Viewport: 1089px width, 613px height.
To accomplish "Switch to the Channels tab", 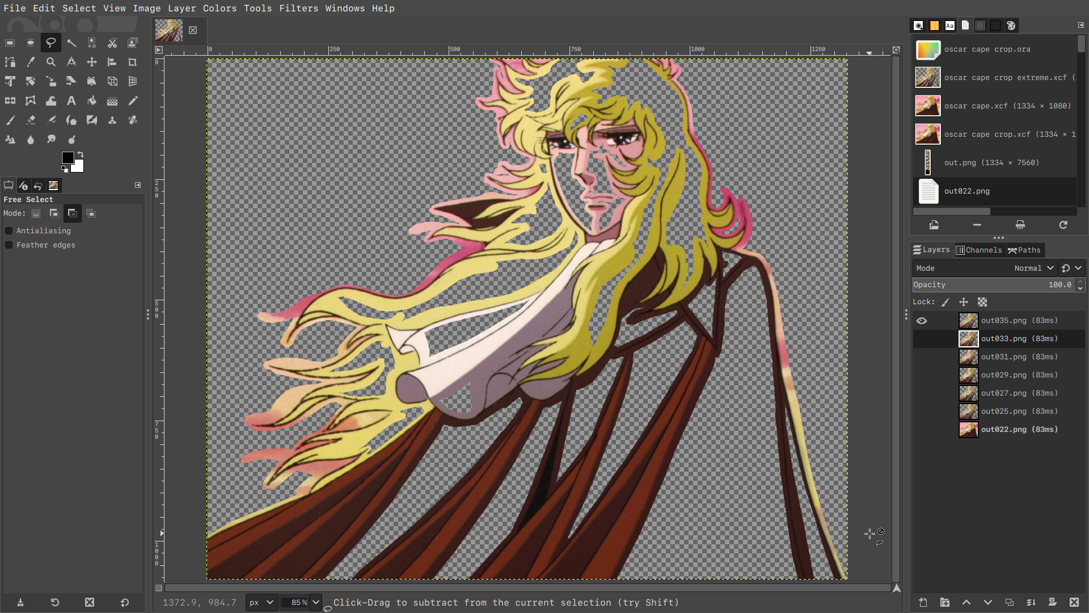I will pos(979,250).
